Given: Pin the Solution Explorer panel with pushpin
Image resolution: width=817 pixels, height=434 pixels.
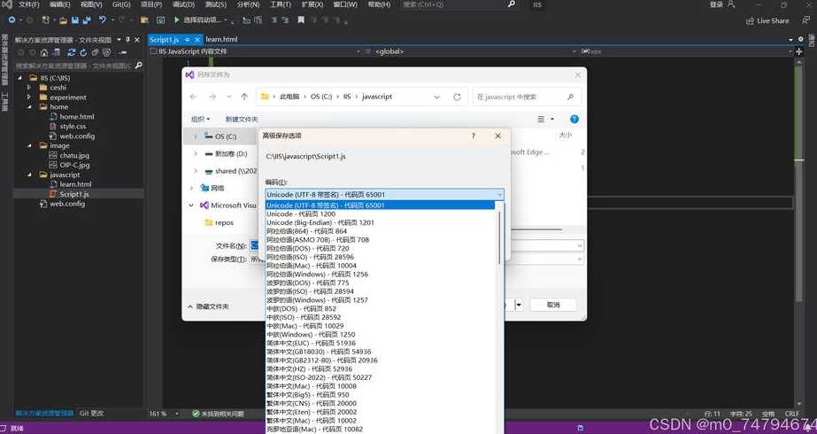Looking at the screenshot, I should [127, 40].
